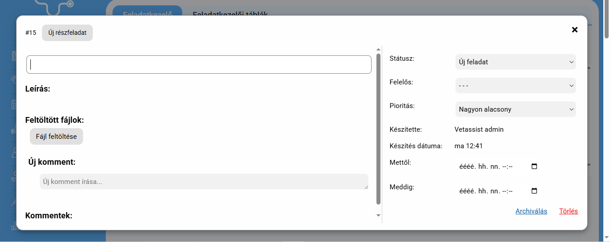610x242 pixels.
Task: Open the Meddig calendar picker icon
Action: (534, 191)
